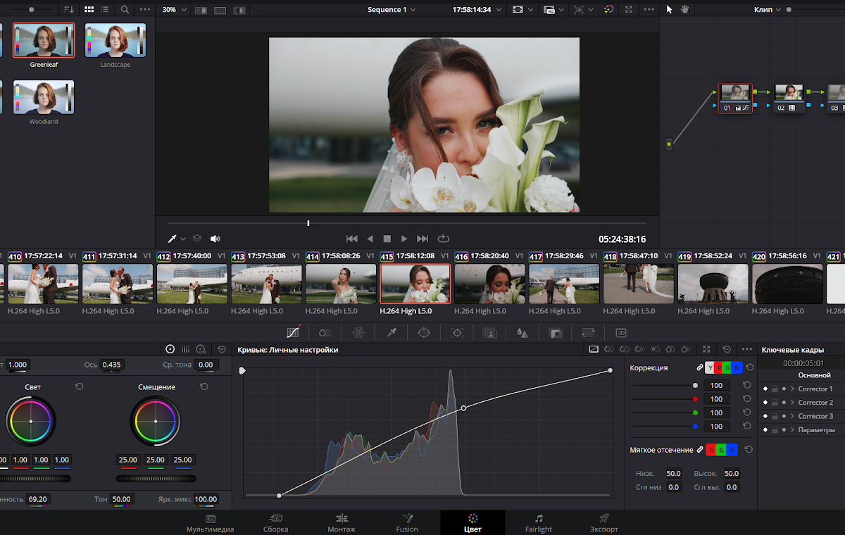The image size is (845, 535).
Task: Select the pointer tool in node editor
Action: [670, 10]
